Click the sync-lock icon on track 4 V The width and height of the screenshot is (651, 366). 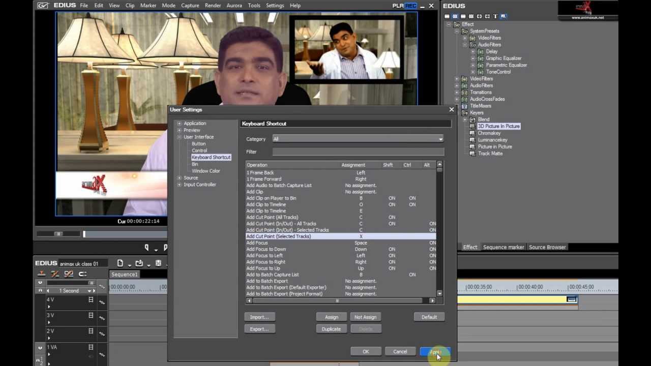102,302
